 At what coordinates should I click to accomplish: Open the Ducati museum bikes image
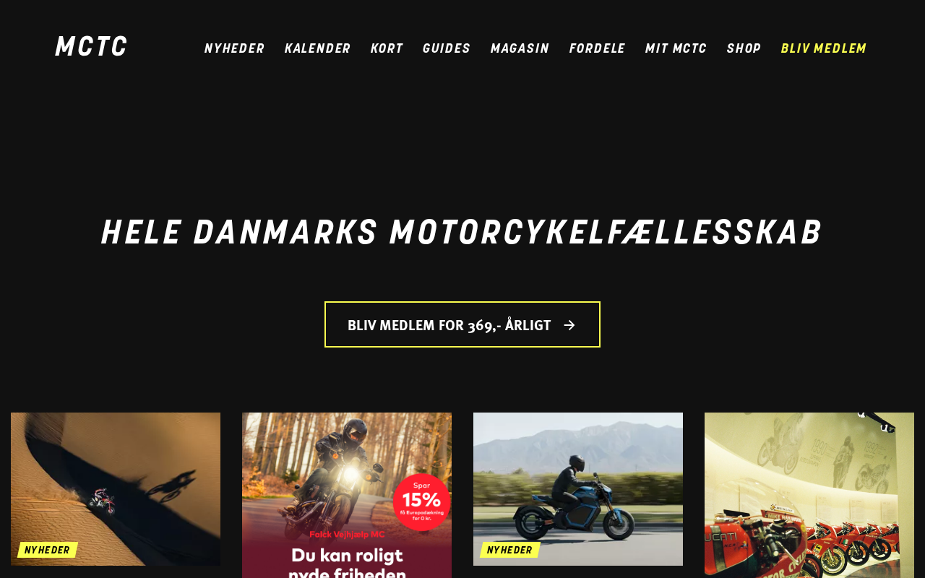[x=809, y=496]
